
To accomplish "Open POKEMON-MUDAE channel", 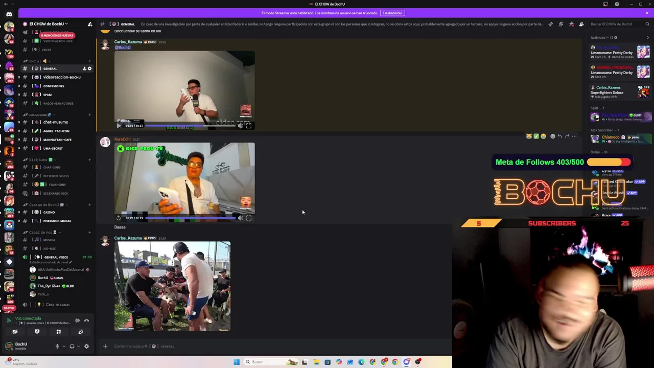I will click(57, 221).
